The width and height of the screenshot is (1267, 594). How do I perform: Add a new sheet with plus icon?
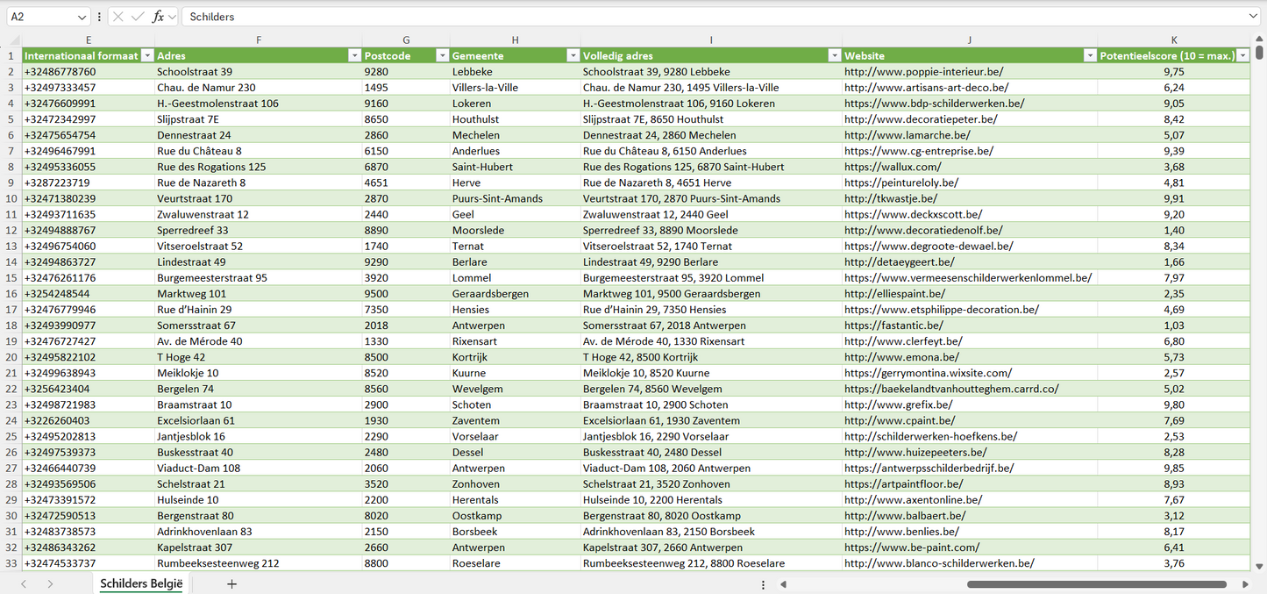pyautogui.click(x=231, y=583)
